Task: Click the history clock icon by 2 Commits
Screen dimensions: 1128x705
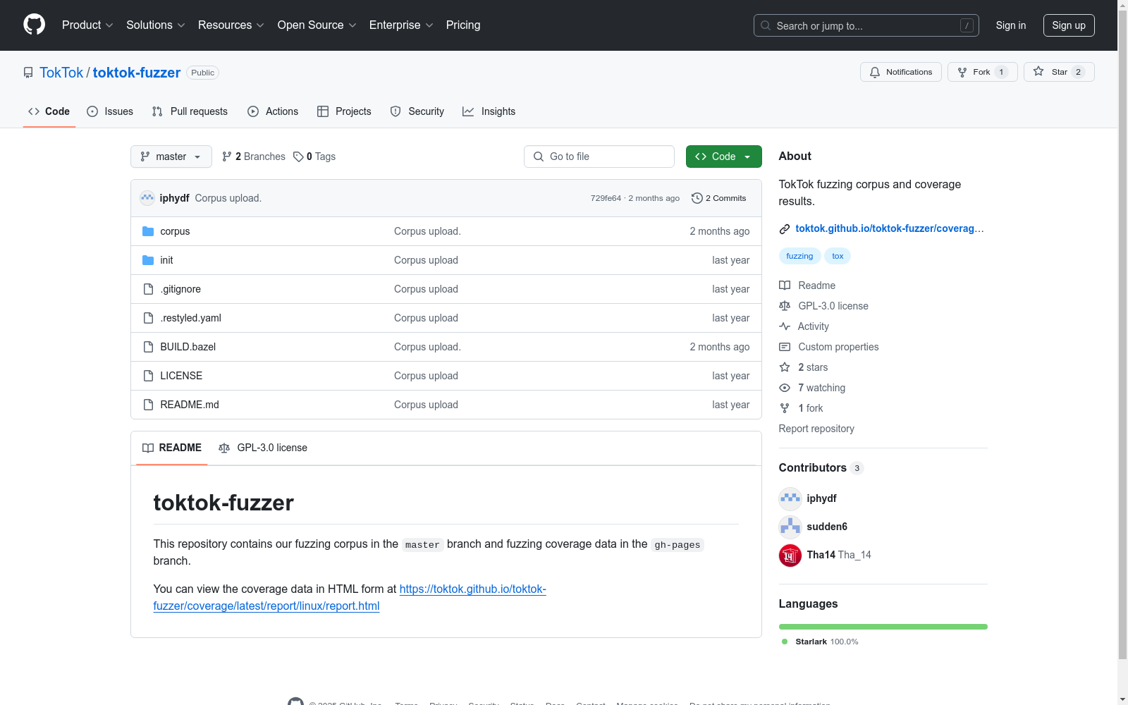Action: click(697, 198)
